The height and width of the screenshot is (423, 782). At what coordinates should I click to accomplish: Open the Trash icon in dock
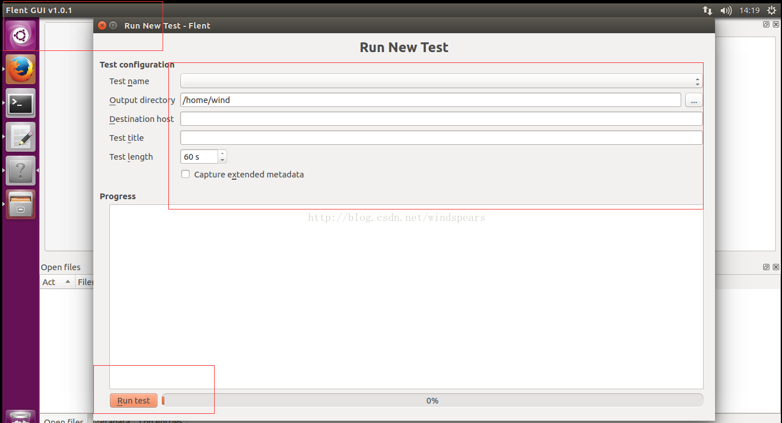click(x=21, y=417)
